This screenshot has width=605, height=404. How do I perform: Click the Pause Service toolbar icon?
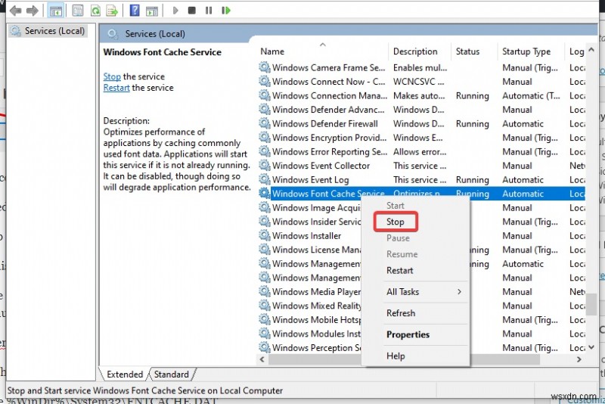209,11
